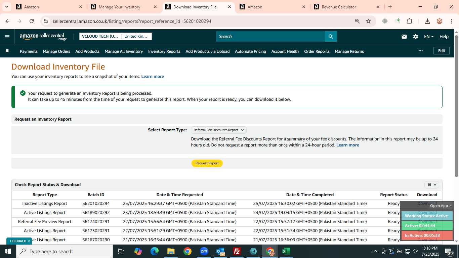Reload the page with refresh icon
Viewport: 459px width, 258px height.
(32, 21)
